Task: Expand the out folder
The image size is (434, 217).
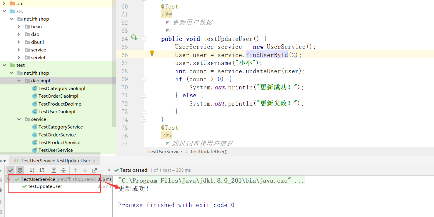Action: tap(4, 4)
